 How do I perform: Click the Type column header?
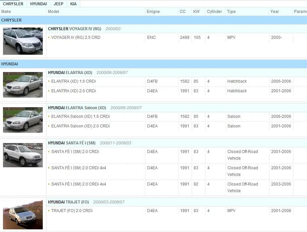231,12
